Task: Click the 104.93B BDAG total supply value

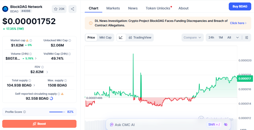Action: pyautogui.click(x=19, y=85)
